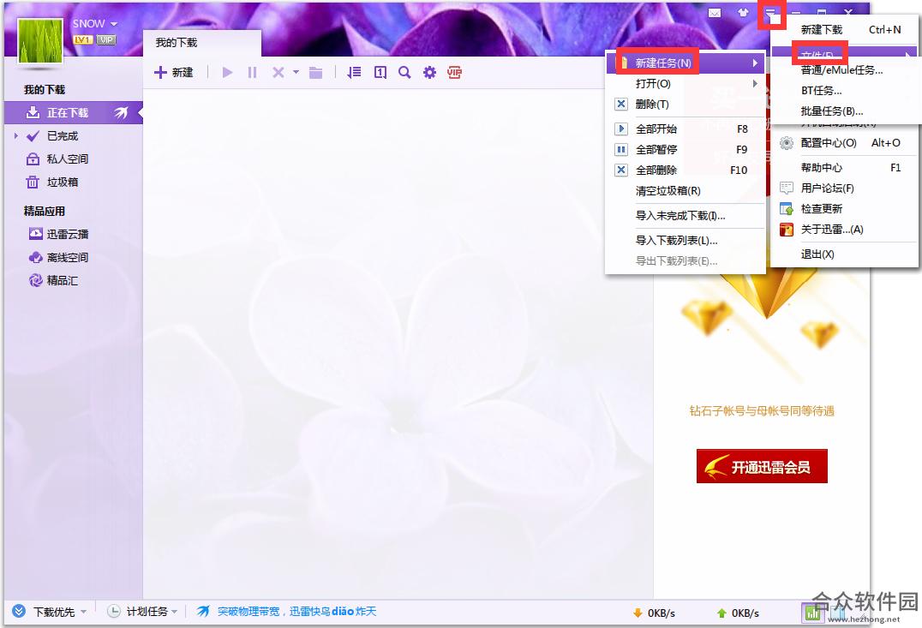Click the swallow icon on the 正在下载 row
Viewport: 922px width, 628px height.
click(x=121, y=112)
